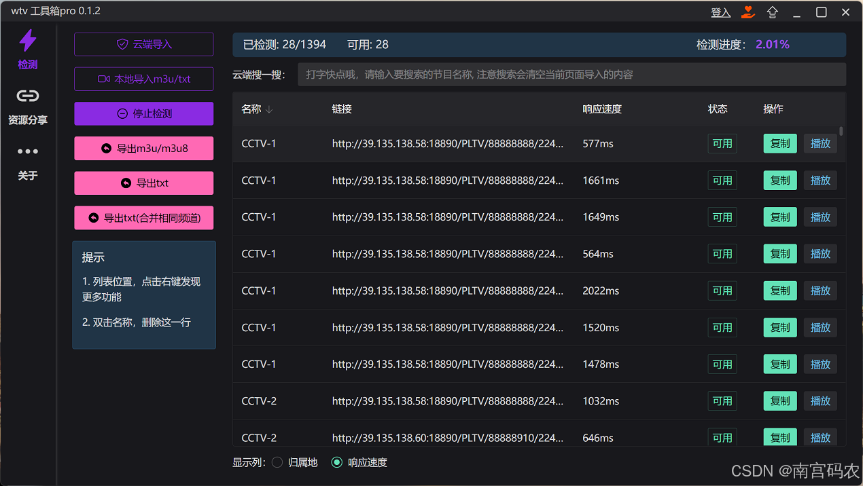Viewport: 863px width, 486px height.
Task: Click the 导出m3u/m3u8 button
Action: (x=144, y=148)
